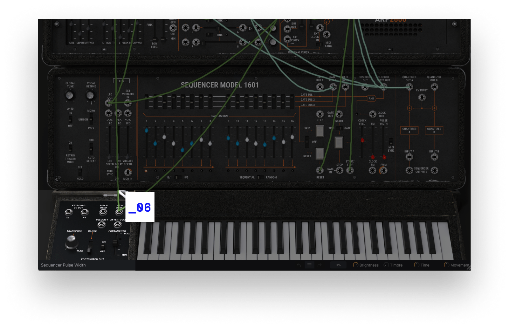Viewport: 509px width, 328px height.
Task: Click the CV Input jack
Action: pos(422,98)
